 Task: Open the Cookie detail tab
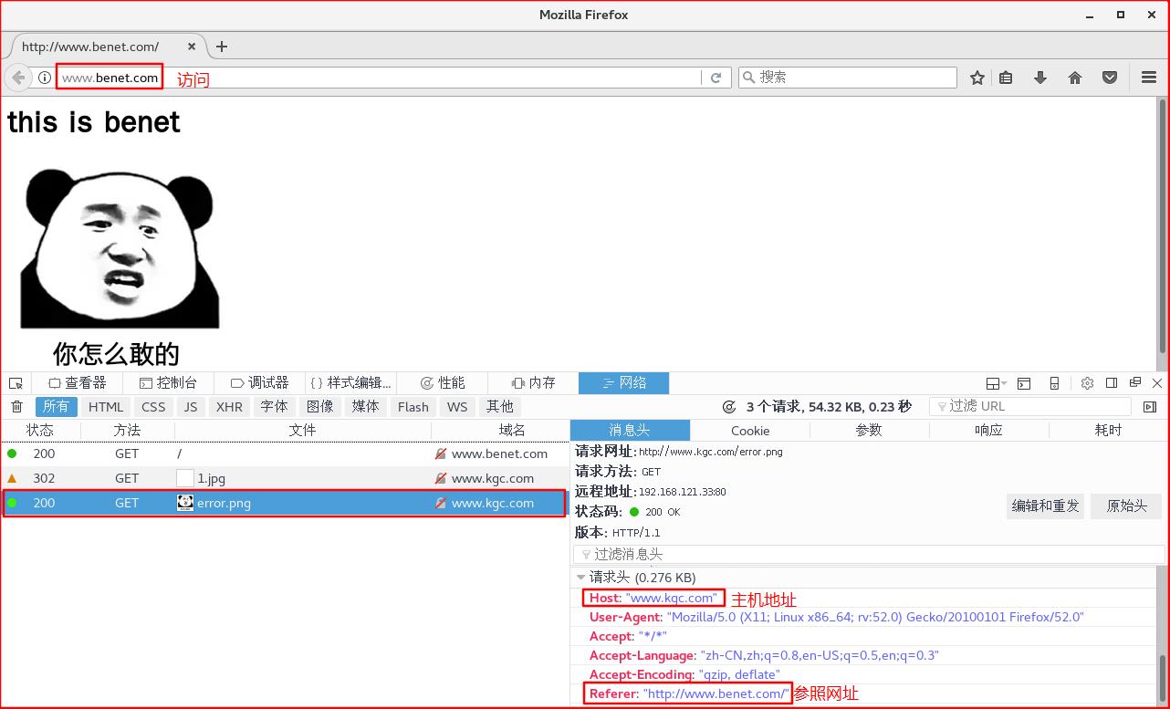click(750, 431)
